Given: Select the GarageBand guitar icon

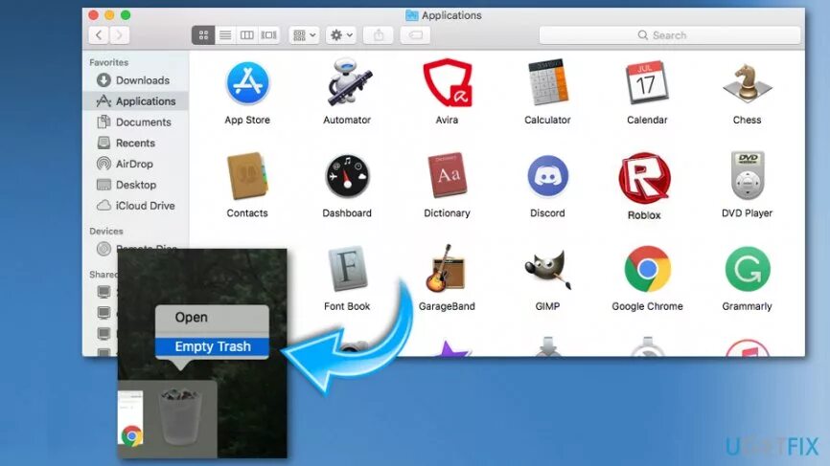Looking at the screenshot, I should (447, 268).
